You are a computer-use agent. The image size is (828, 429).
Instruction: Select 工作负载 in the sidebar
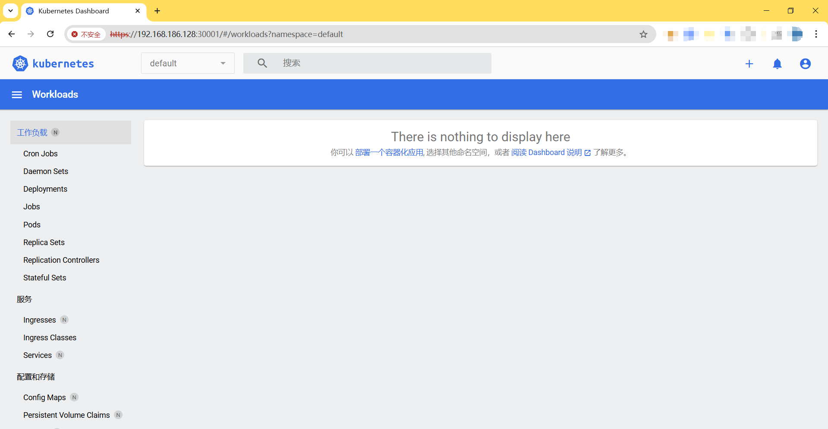point(71,133)
